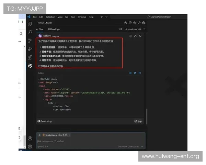Screen dimensions: 206x165
Task: Open Source Control view in activity bar
Action: (30, 41)
